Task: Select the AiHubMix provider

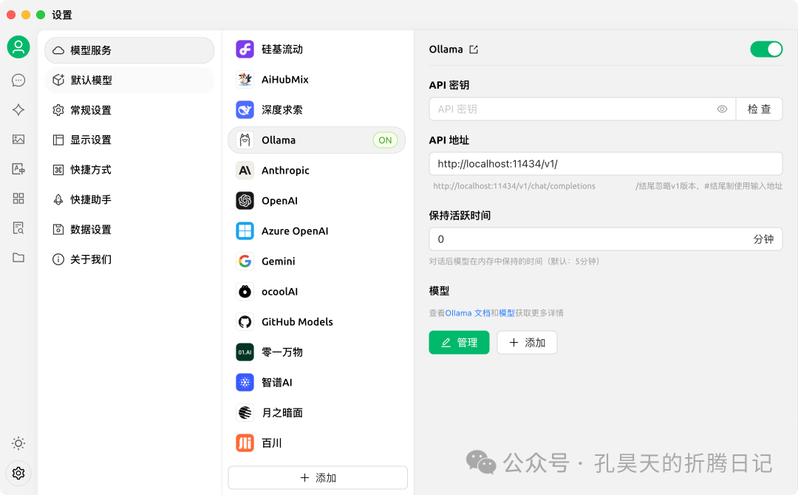Action: [x=316, y=79]
